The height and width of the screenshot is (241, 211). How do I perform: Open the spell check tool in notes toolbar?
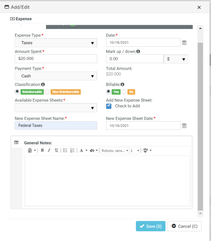point(145,150)
